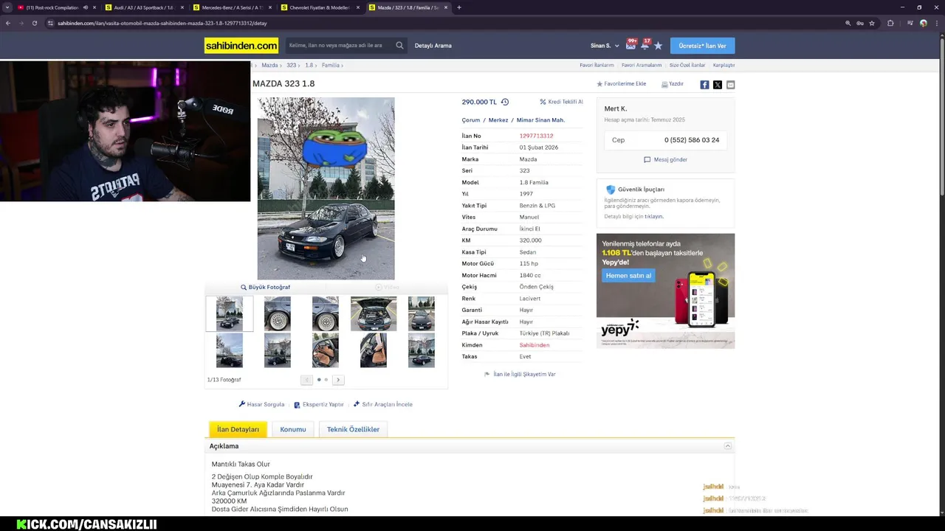
Task: Open Favori Aramalarım link
Action: [642, 65]
